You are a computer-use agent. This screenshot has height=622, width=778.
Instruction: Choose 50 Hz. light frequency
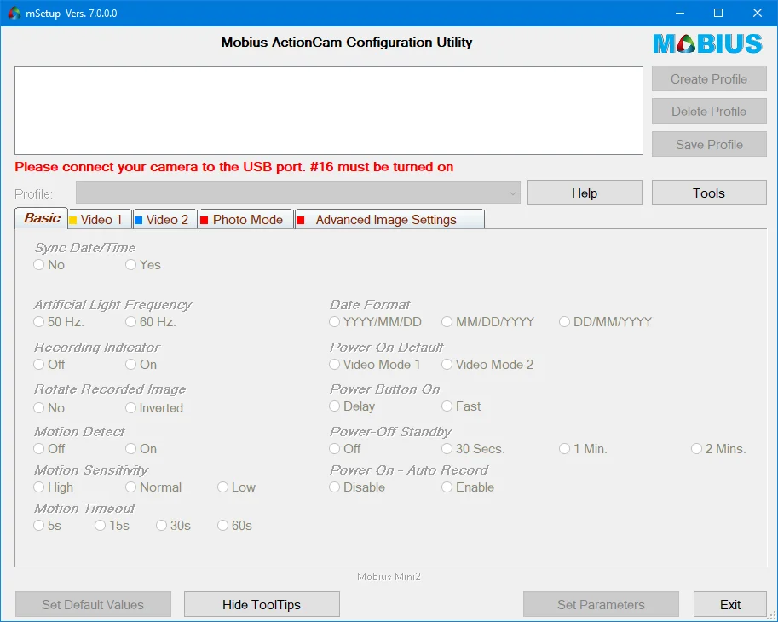tap(59, 322)
